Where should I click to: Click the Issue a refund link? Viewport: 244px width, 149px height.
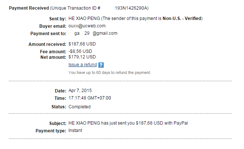pos(83,65)
